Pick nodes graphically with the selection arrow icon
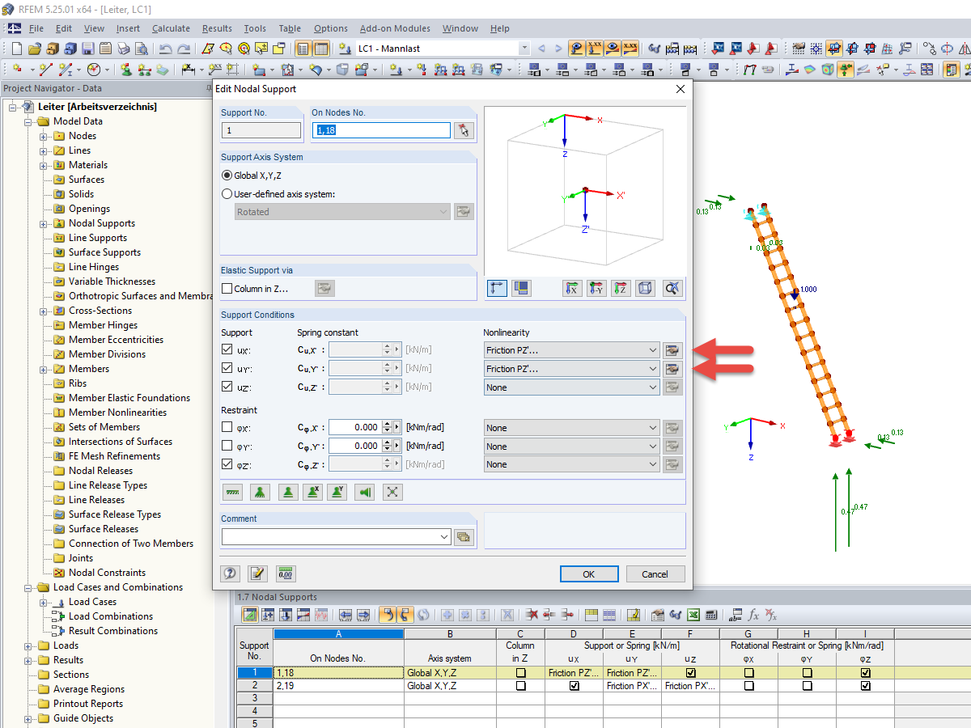971x728 pixels. [462, 129]
